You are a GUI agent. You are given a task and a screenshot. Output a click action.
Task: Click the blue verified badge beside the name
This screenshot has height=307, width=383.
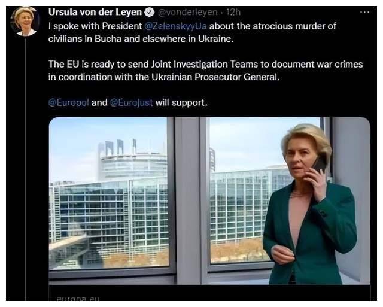(x=150, y=12)
